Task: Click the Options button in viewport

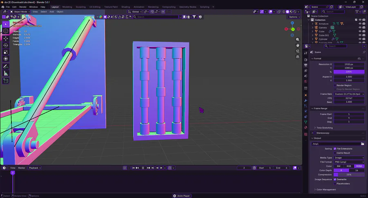Action: coord(294,17)
